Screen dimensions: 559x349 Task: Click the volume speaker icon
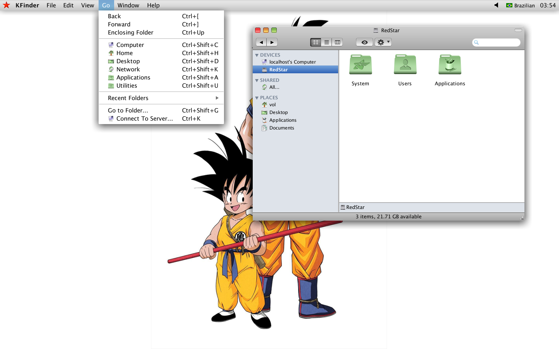point(496,5)
